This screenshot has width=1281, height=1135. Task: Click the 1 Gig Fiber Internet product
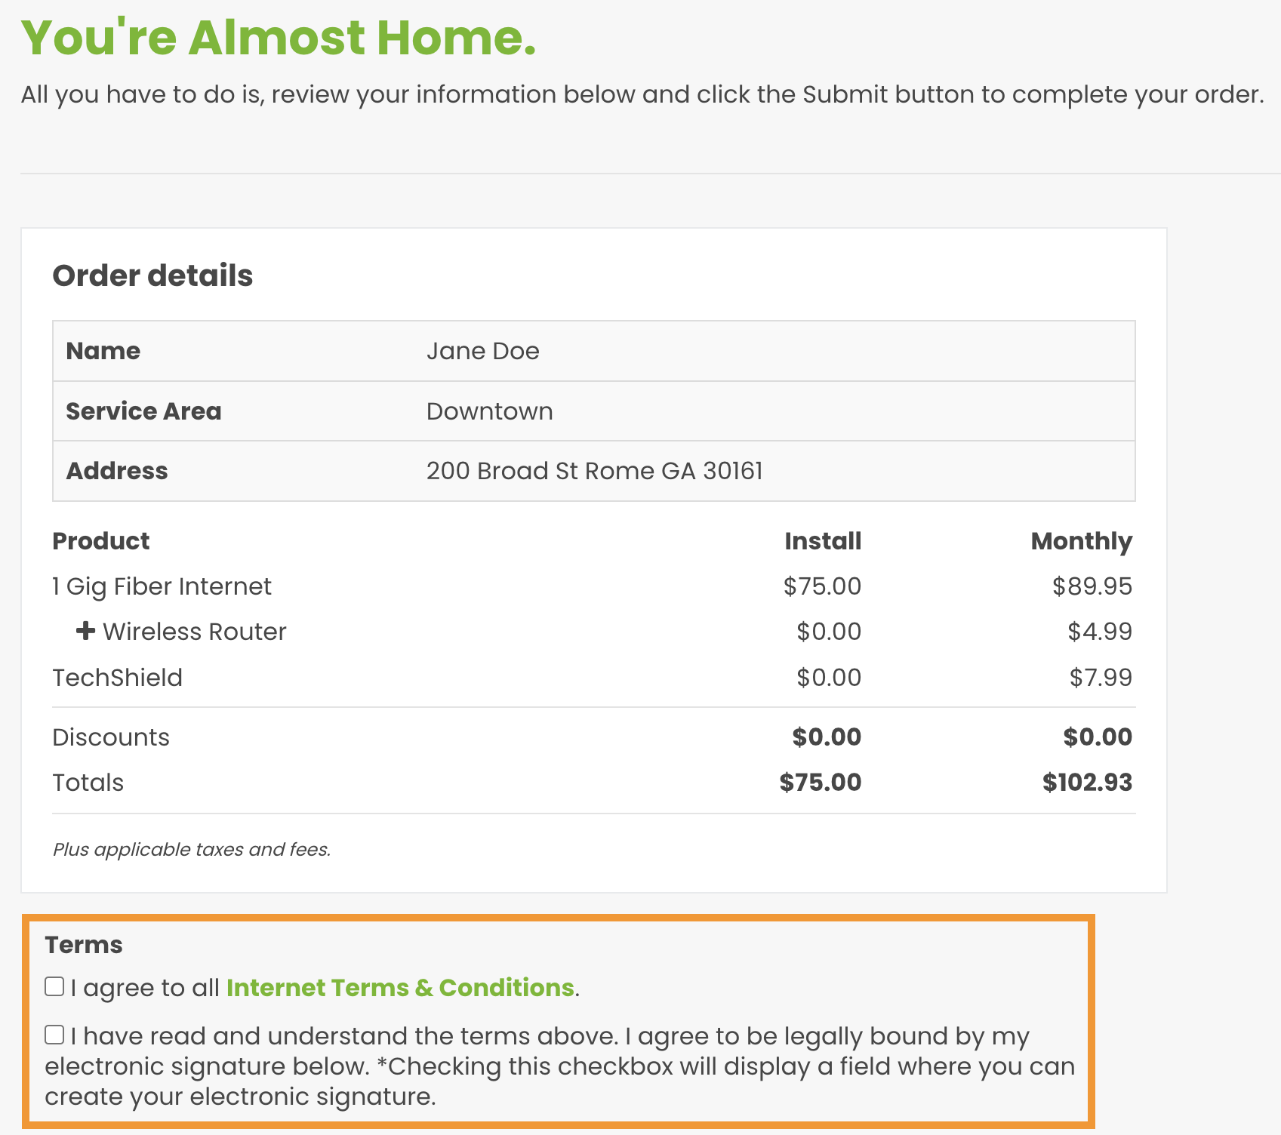[162, 586]
